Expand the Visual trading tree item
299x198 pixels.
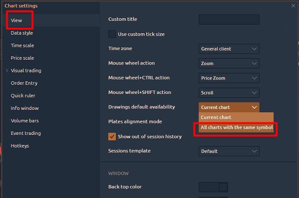(7, 71)
